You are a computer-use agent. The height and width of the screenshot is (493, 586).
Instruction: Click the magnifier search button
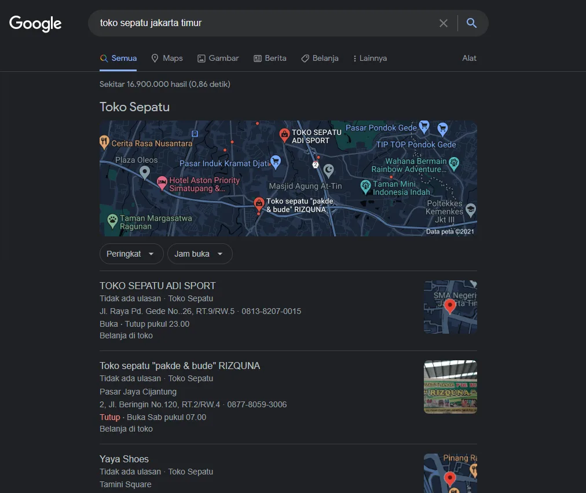coord(472,23)
